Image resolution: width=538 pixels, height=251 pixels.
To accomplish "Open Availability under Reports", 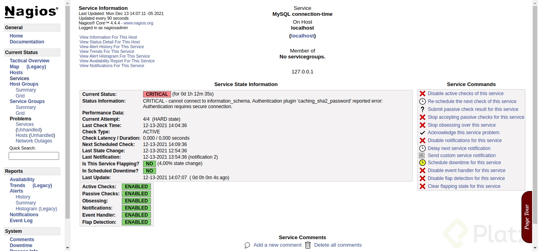I will [x=22, y=180].
